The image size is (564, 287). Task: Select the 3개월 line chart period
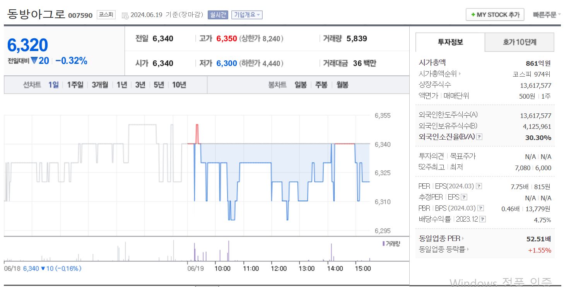[x=100, y=85]
